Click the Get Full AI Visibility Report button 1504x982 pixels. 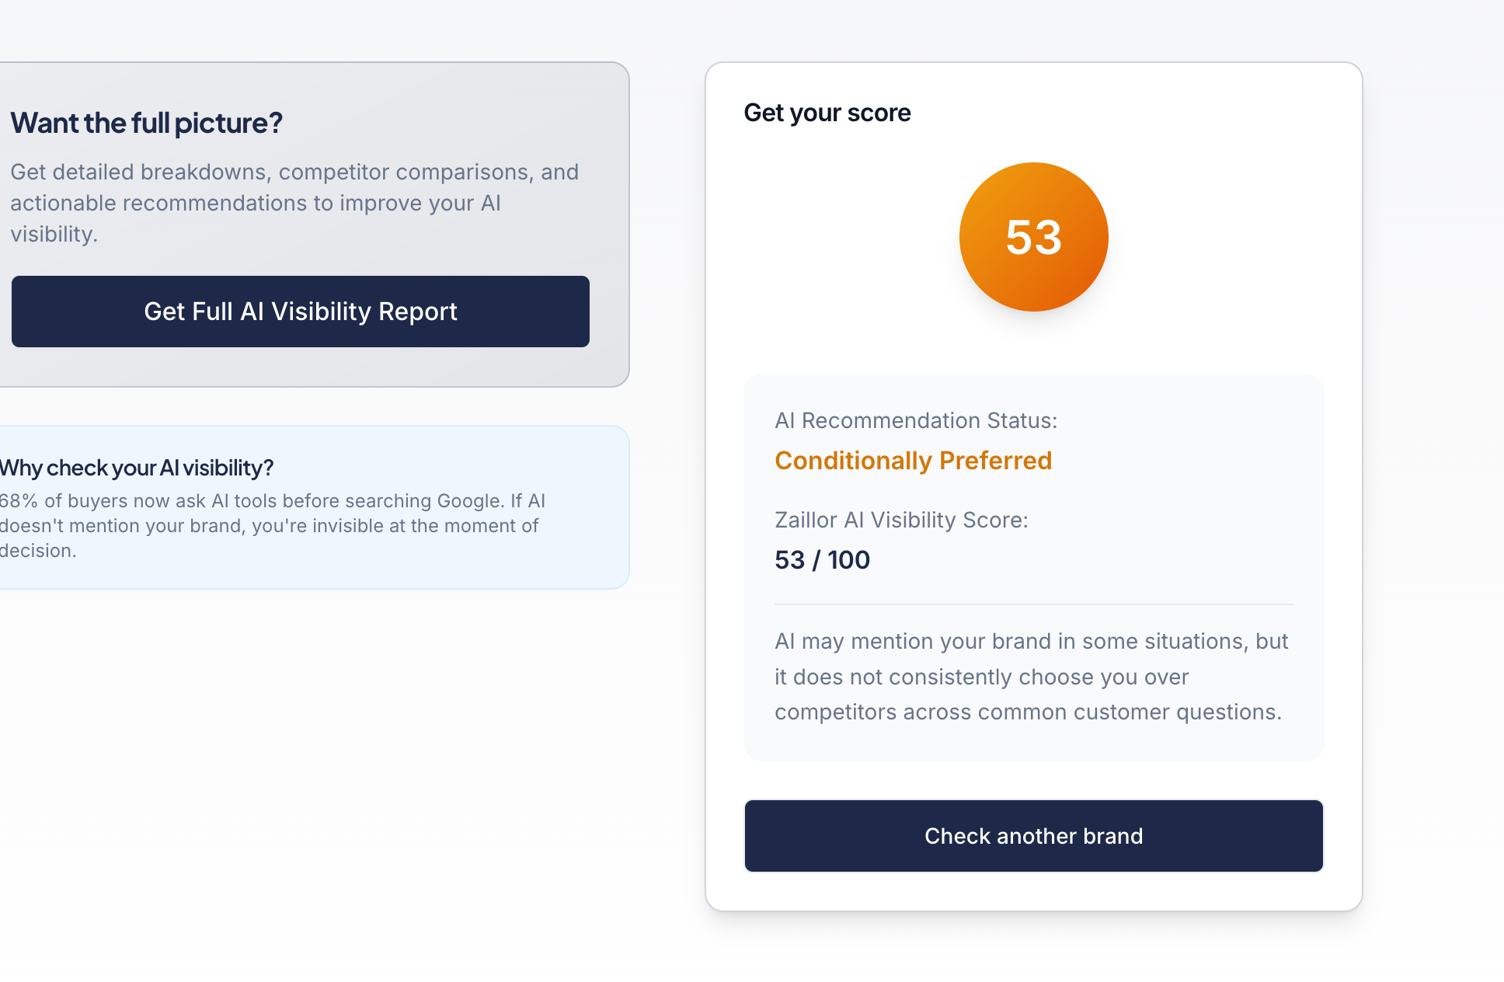300,312
